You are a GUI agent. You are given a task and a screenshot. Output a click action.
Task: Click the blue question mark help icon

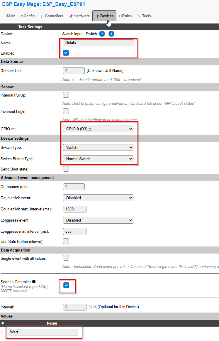coord(102,34)
